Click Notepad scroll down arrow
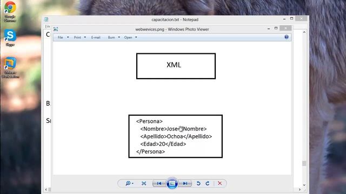 pyautogui.click(x=304, y=185)
